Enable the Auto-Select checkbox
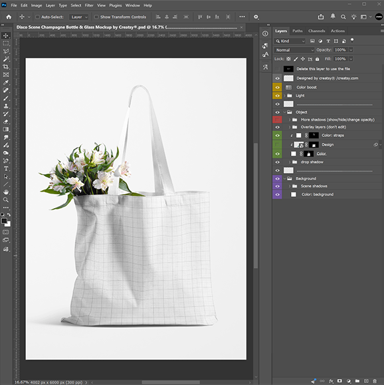The width and height of the screenshot is (384, 385). click(38, 17)
